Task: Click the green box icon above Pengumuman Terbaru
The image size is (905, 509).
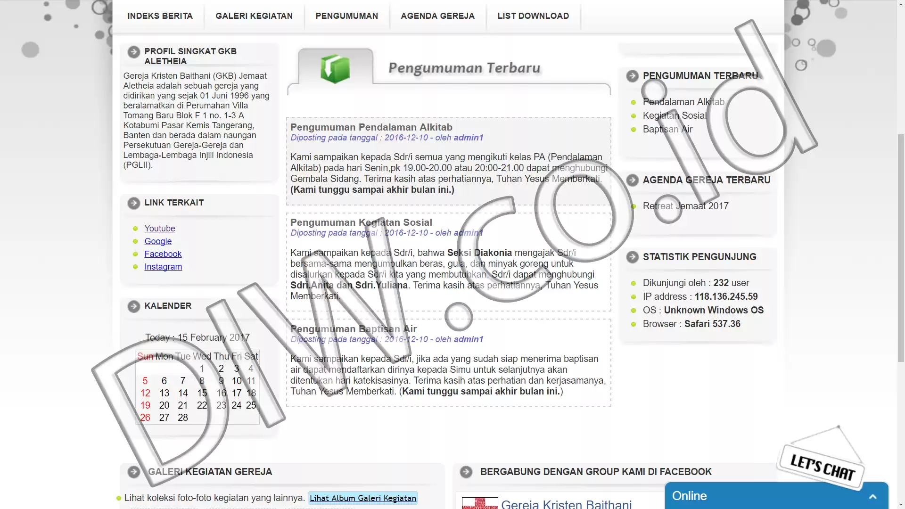Action: pos(335,69)
